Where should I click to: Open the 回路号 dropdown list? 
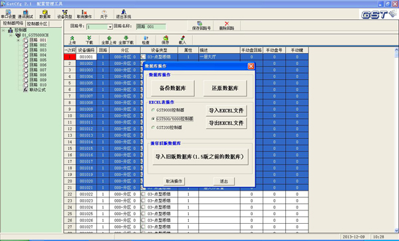click(x=110, y=27)
